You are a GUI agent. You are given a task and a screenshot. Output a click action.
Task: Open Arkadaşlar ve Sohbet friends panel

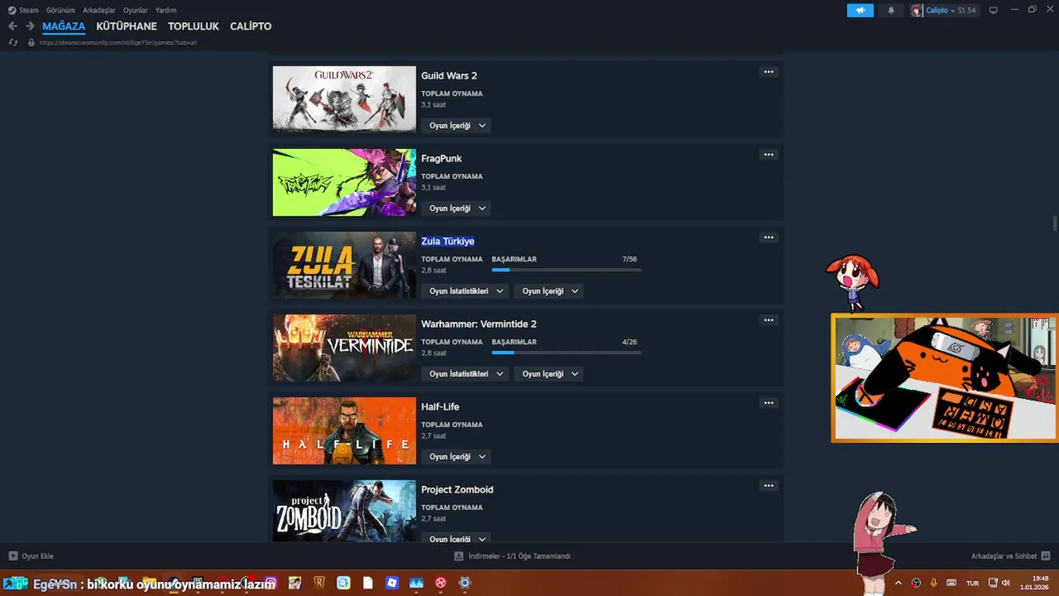pyautogui.click(x=1010, y=556)
